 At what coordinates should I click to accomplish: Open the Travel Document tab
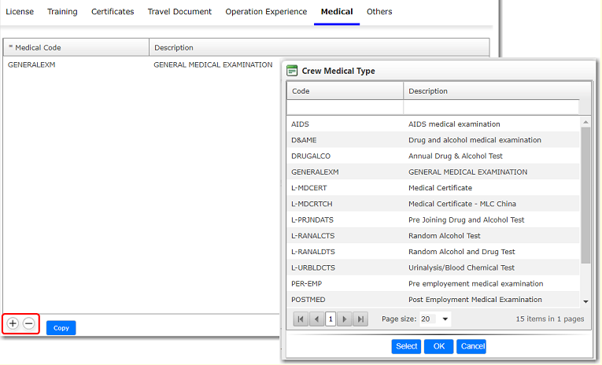[179, 12]
